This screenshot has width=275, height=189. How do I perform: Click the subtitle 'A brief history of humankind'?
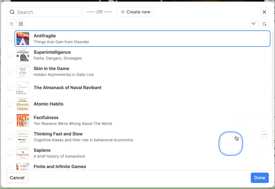[x=59, y=156]
